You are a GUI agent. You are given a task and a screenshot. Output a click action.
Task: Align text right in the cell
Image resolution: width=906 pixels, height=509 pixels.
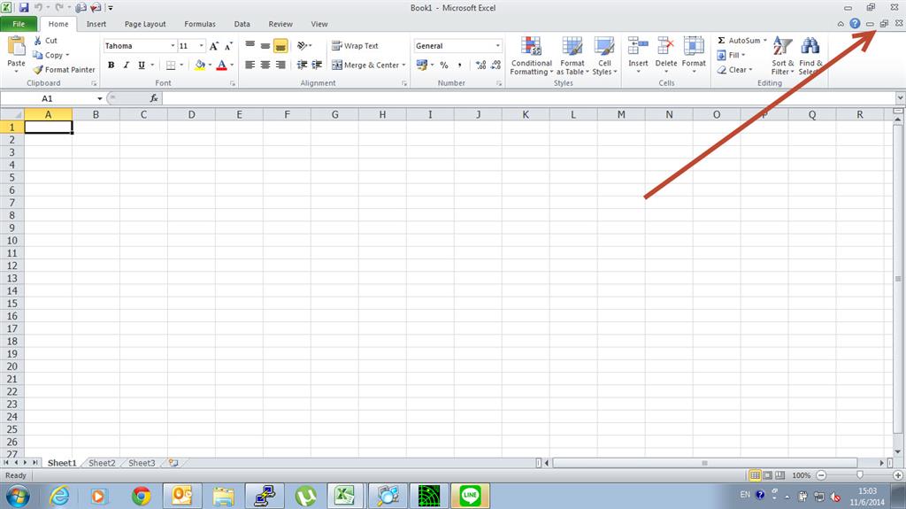[x=280, y=65]
